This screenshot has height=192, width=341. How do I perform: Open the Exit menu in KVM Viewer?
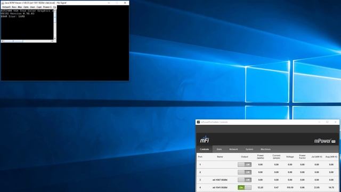point(54,7)
